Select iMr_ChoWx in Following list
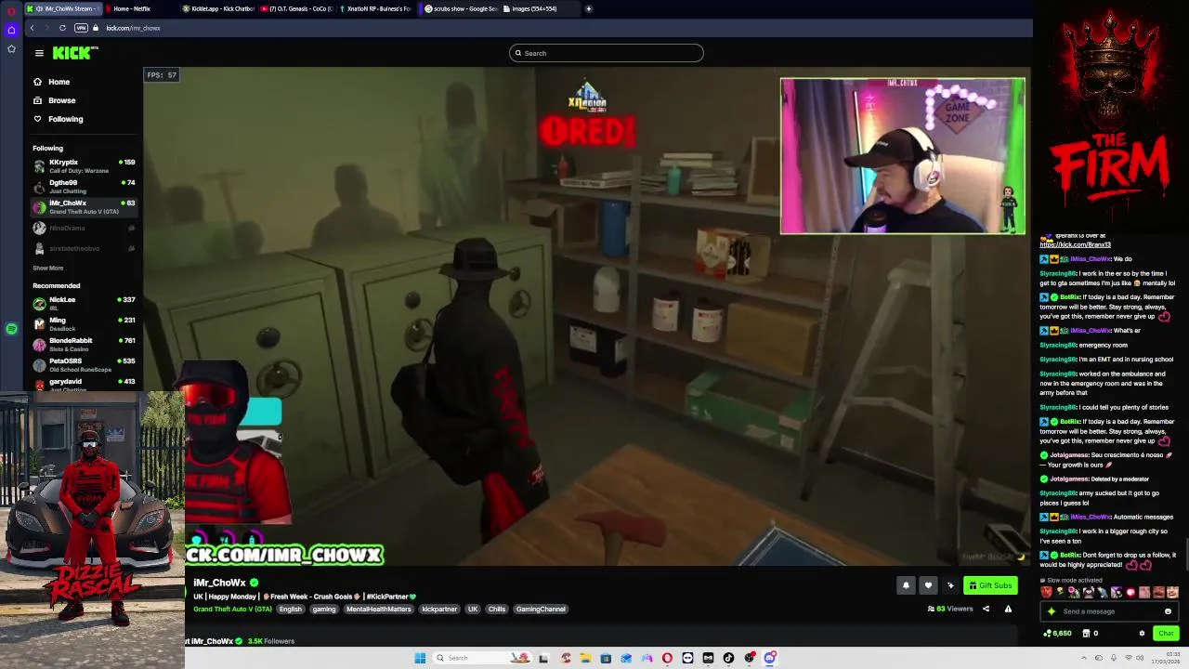This screenshot has width=1189, height=669. 84,207
